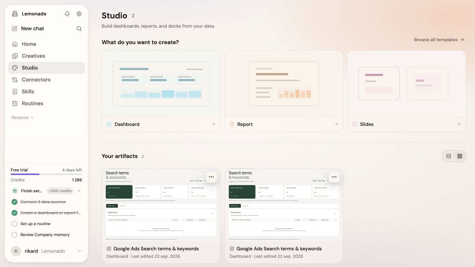The width and height of the screenshot is (475, 267).
Task: Click the Connectors icon in sidebar
Action: tap(15, 80)
